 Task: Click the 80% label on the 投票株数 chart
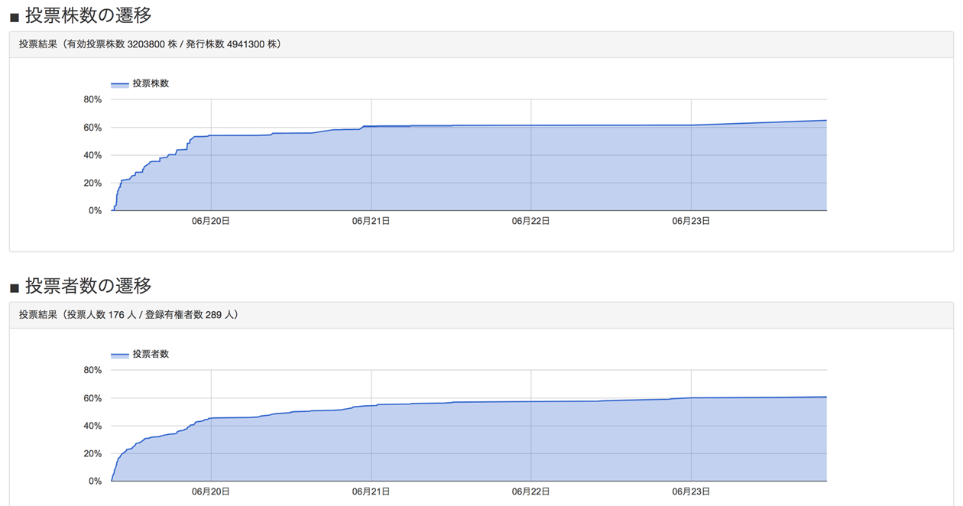[x=92, y=99]
